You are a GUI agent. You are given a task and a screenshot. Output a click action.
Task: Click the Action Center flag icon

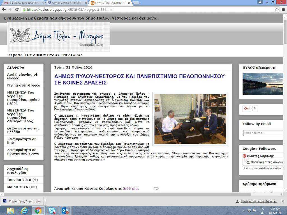pyautogui.click(x=254, y=211)
